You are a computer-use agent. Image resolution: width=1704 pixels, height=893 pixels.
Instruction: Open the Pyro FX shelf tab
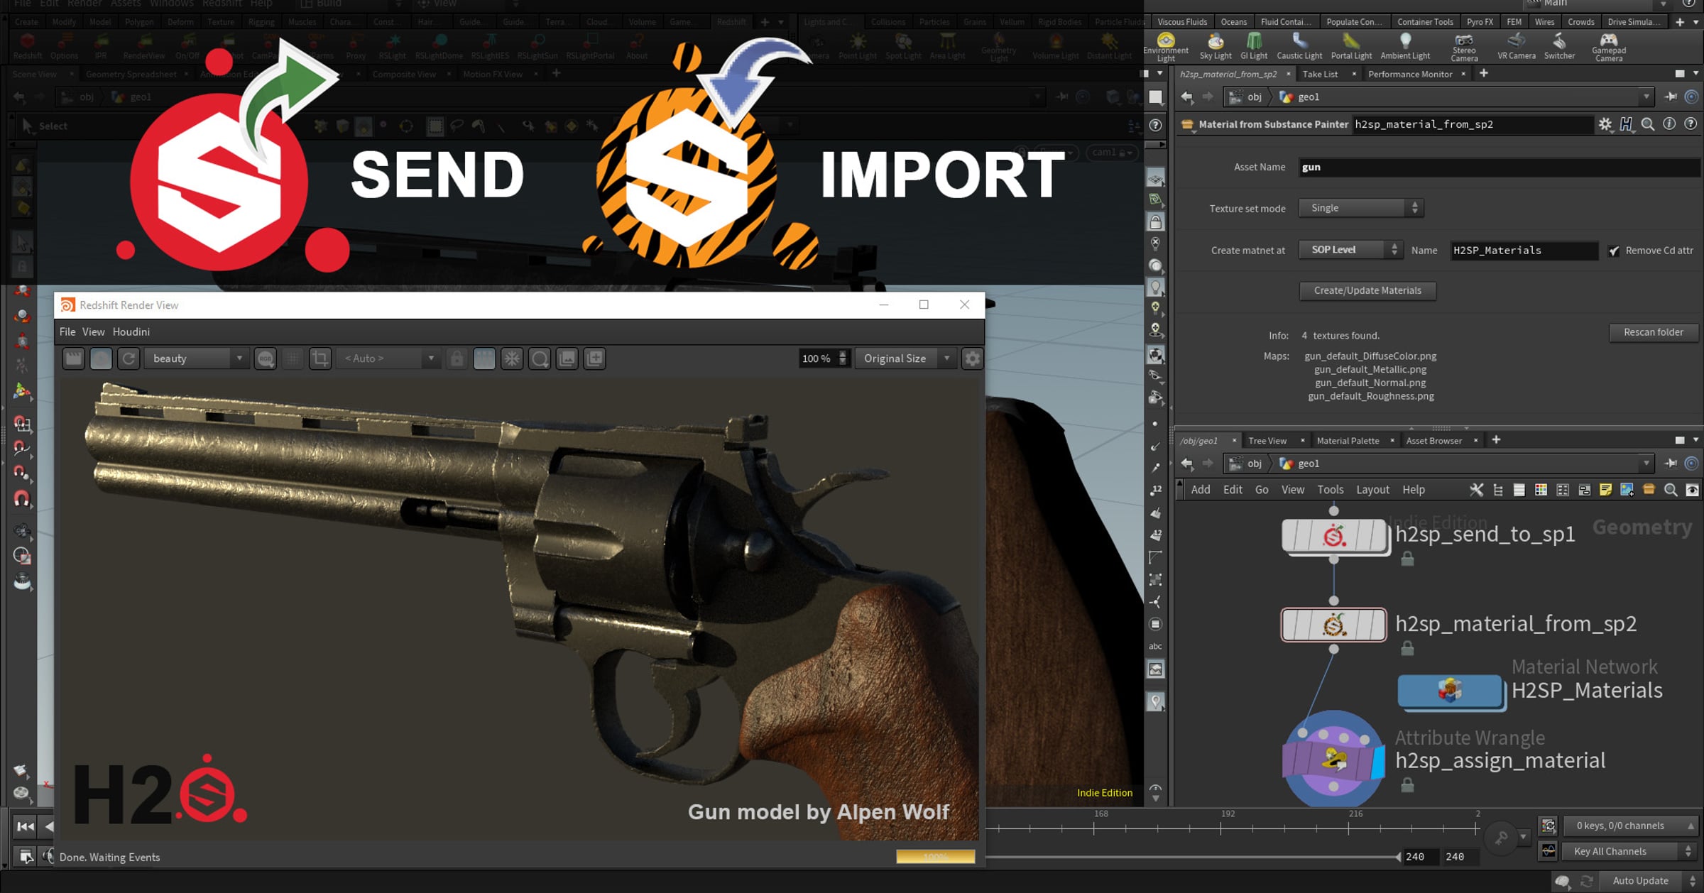(1480, 22)
